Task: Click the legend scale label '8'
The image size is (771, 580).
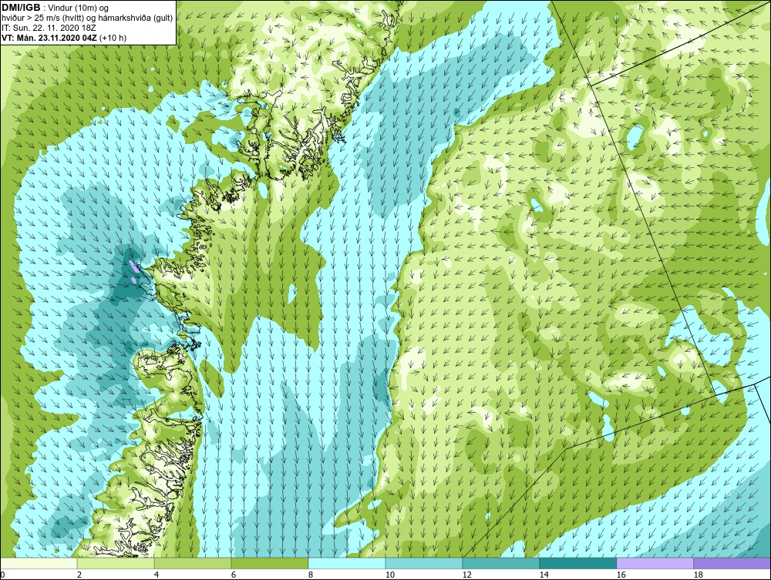Action: 311,575
